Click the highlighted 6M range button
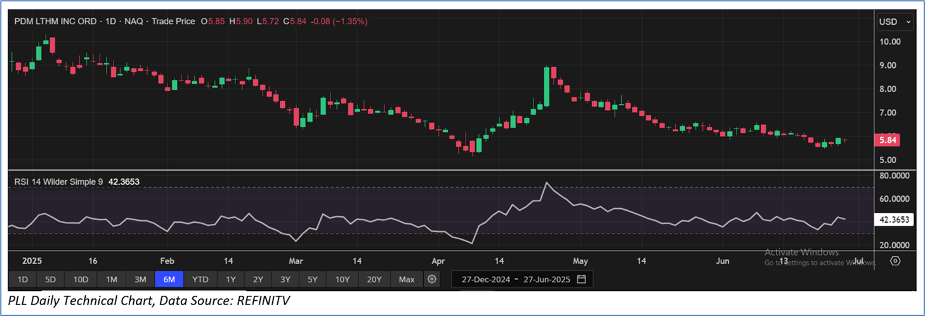925x316 pixels. coord(169,279)
